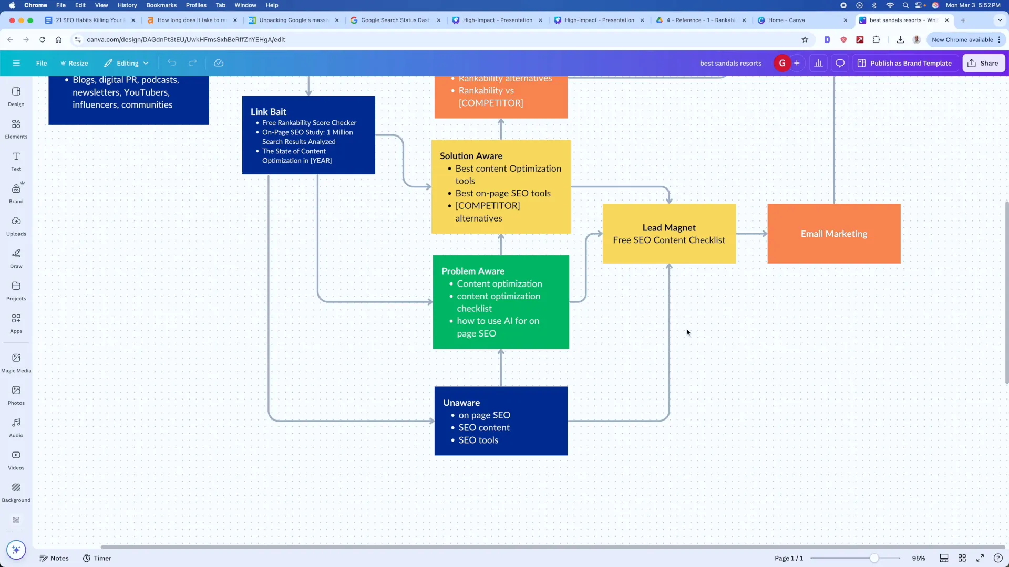
Task: Open Magic Media panel
Action: (16, 362)
